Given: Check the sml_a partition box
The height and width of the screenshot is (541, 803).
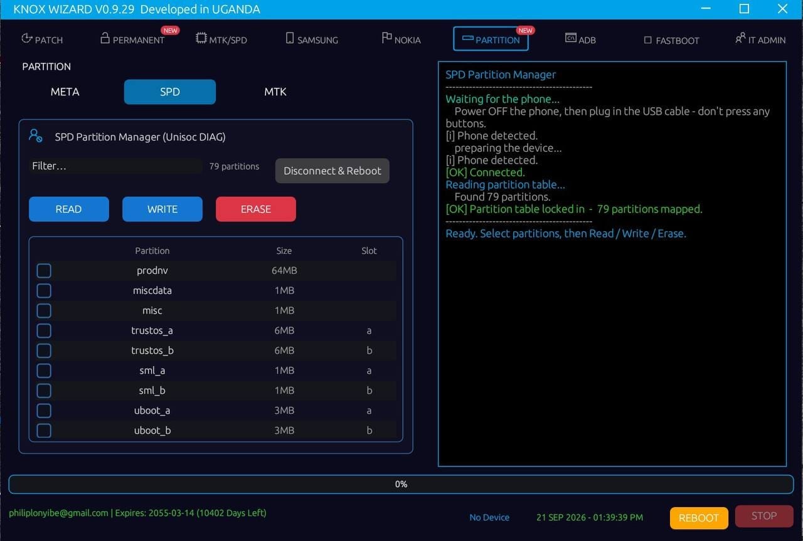Looking at the screenshot, I should pos(44,371).
